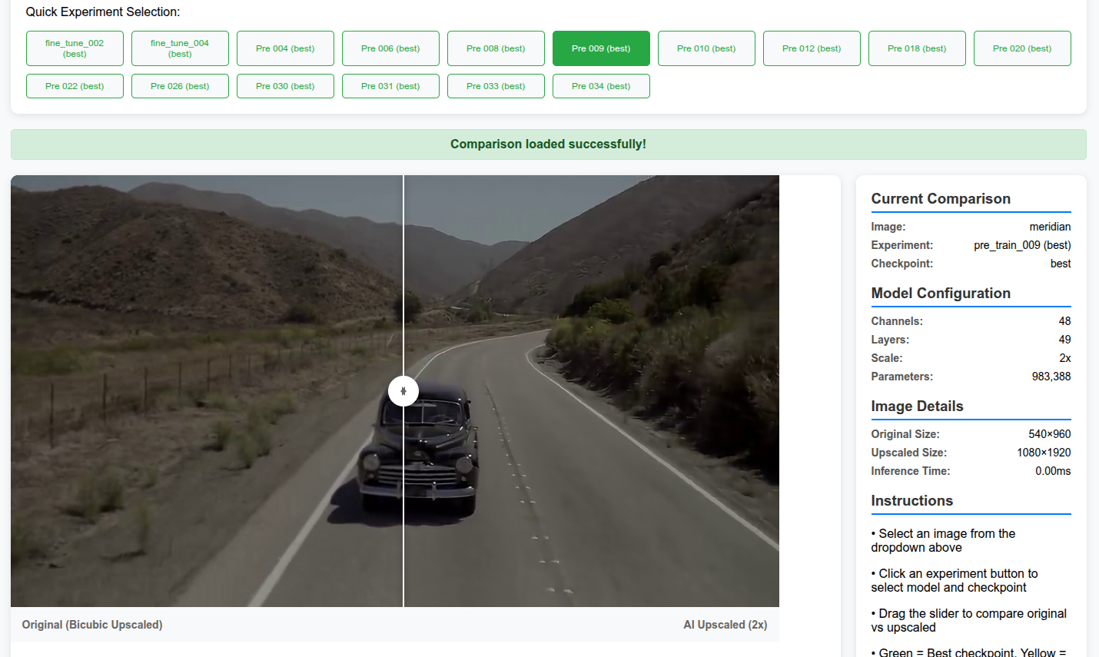Click the Comparison loaded successfully banner
The height and width of the screenshot is (657, 1099).
548,144
